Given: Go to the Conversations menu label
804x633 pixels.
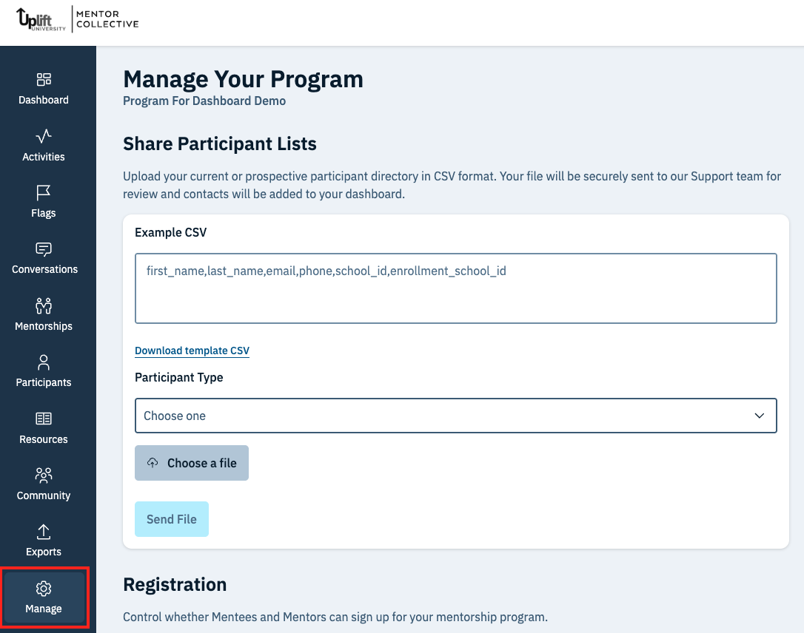Looking at the screenshot, I should (44, 269).
